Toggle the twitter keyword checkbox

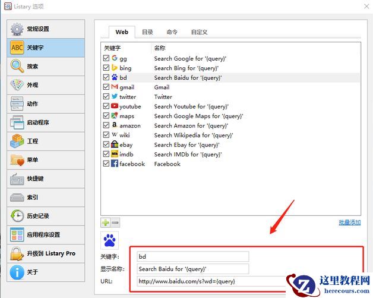[x=106, y=96]
